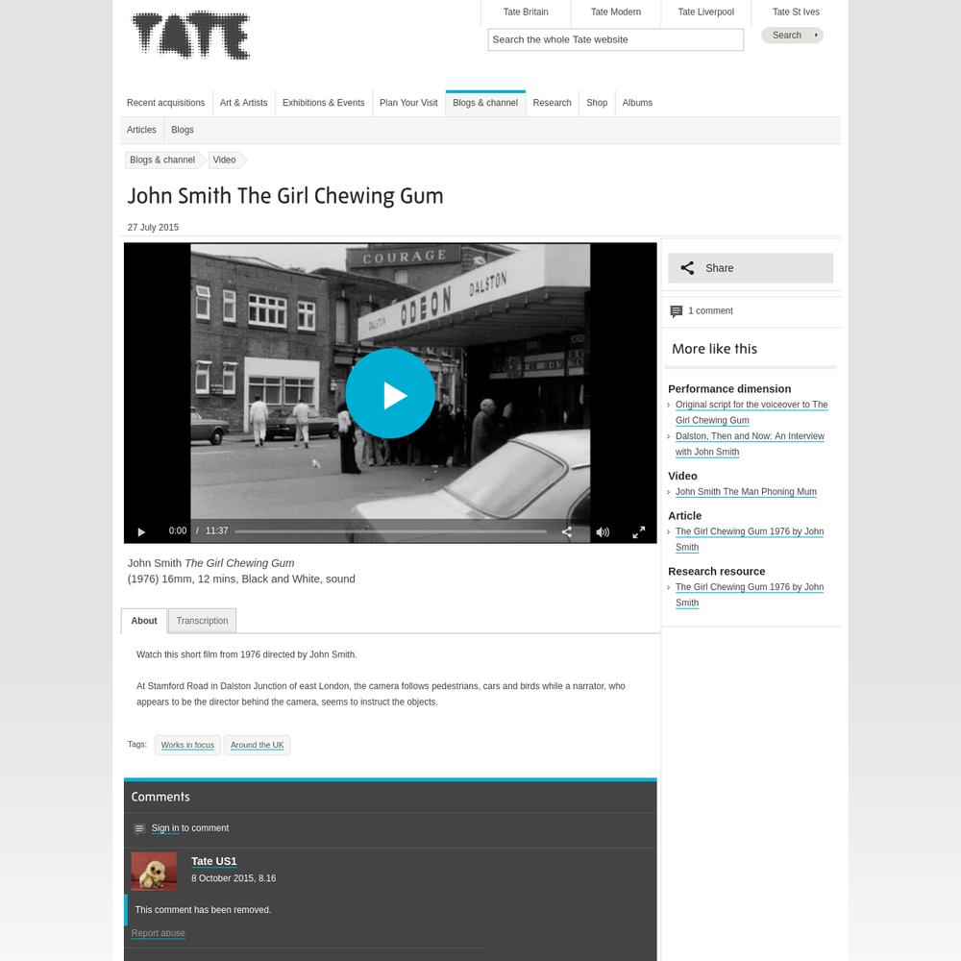The width and height of the screenshot is (961, 961).
Task: Open Tate Modern link
Action: coord(616,12)
